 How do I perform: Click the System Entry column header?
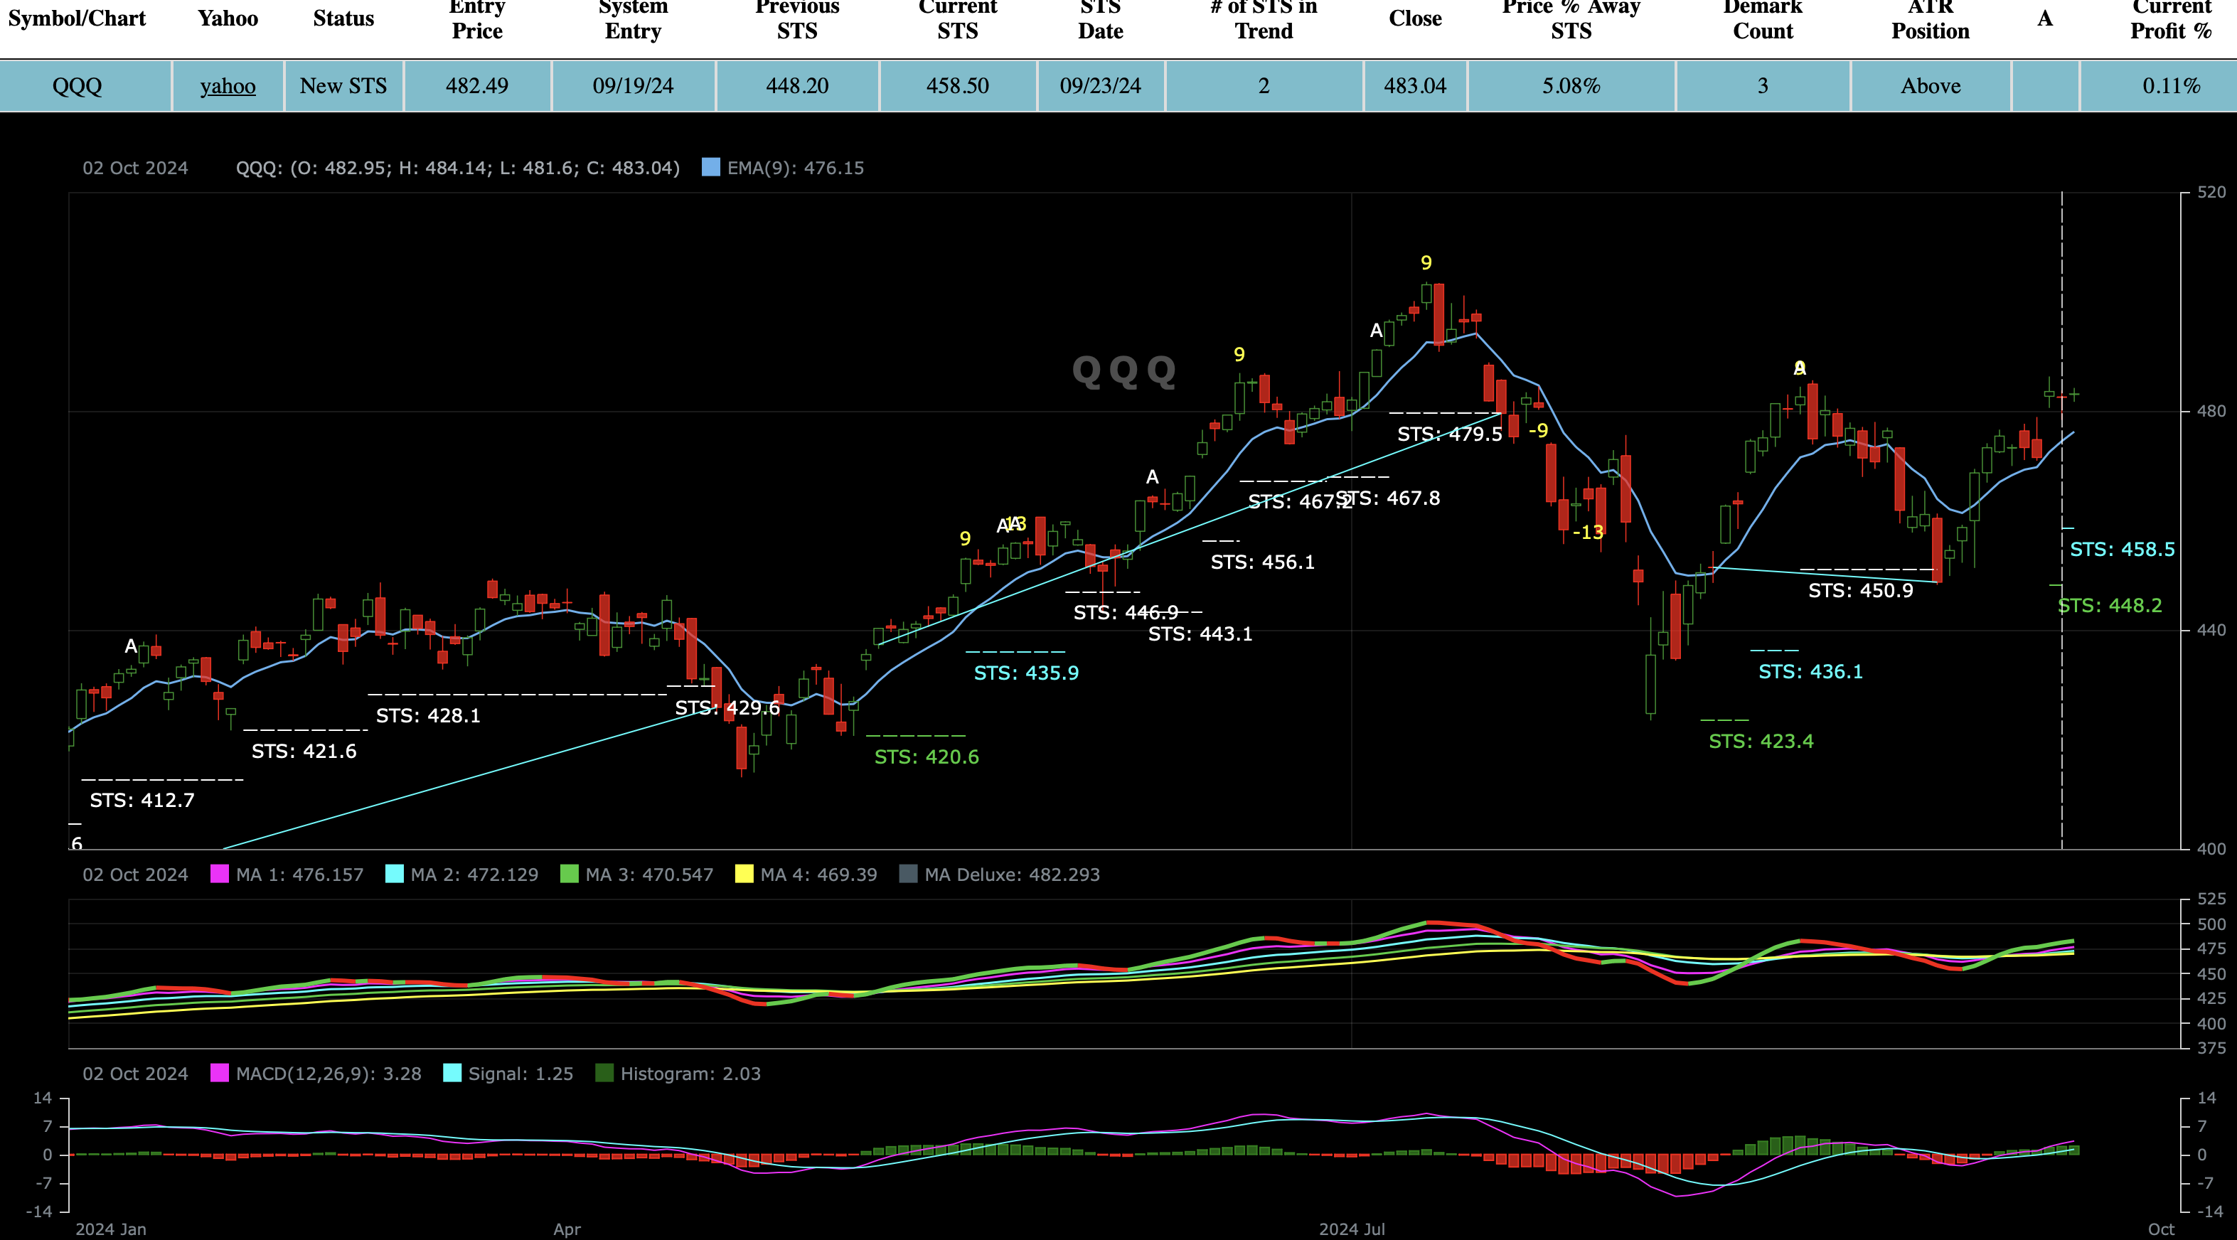633,19
